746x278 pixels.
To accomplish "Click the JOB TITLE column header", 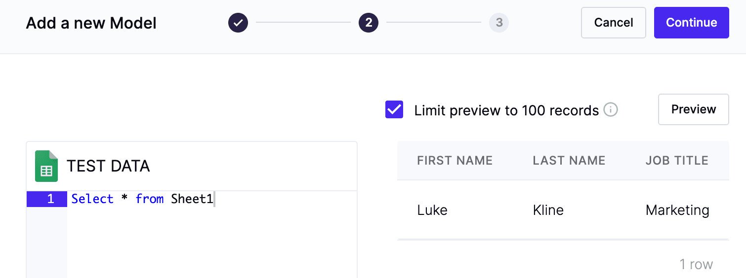I will 677,161.
